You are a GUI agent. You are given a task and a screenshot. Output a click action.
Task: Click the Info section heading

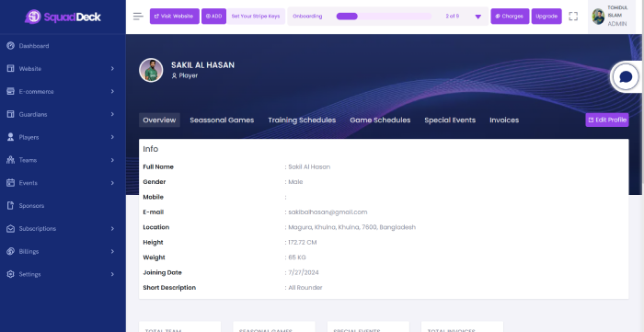click(x=150, y=149)
